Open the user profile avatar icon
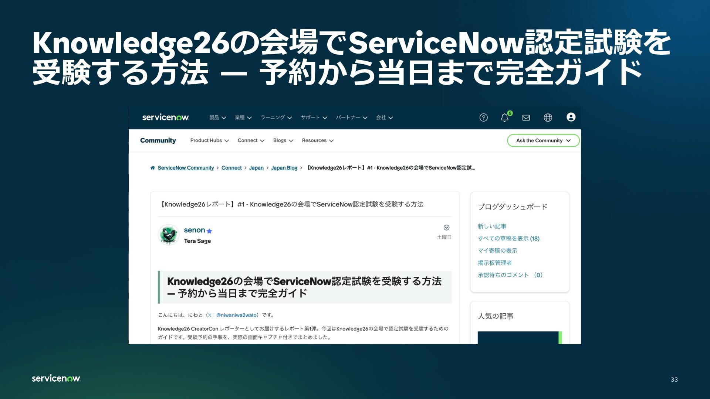Viewport: 710px width, 399px height. [571, 117]
